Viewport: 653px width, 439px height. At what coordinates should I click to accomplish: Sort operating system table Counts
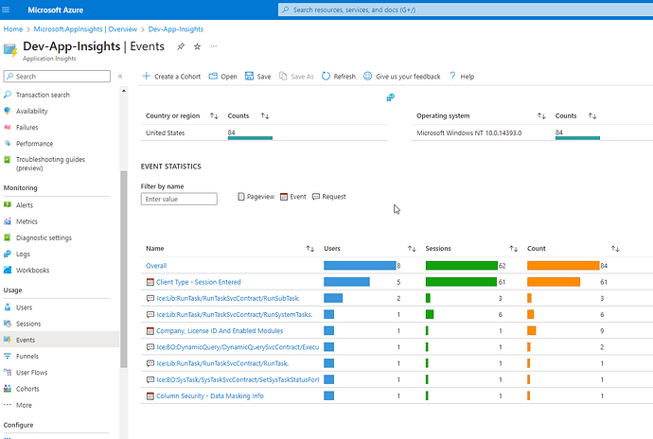[x=592, y=115]
